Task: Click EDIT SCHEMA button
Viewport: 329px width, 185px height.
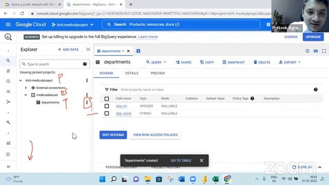Action: 113,135
